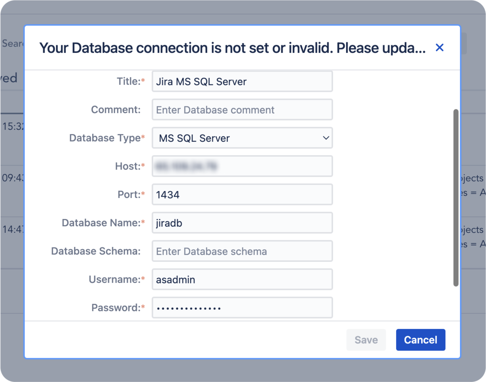Focus the "Enter Database schema" field

point(242,251)
